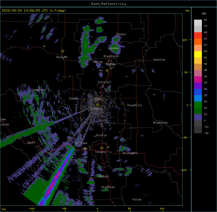
Task: Click the Banff label
Action: coord(31,143)
